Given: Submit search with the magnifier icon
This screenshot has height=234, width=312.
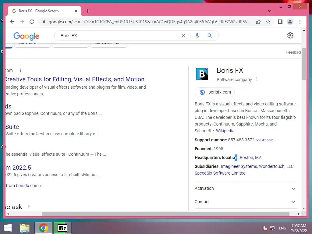Looking at the screenshot, I should (x=210, y=36).
